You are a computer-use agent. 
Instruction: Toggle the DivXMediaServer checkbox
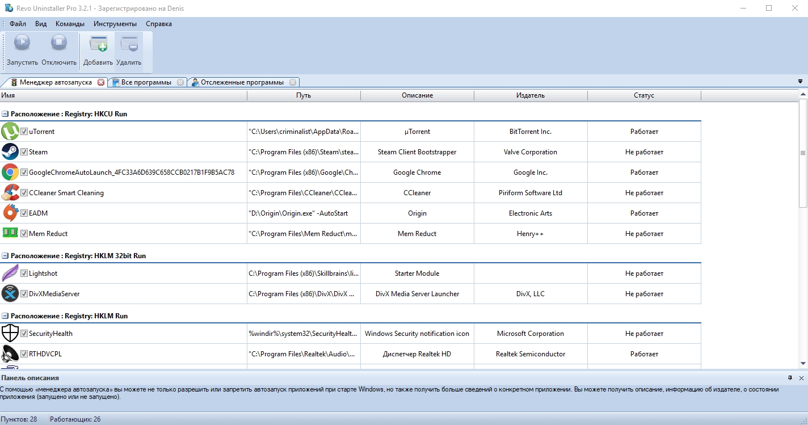[x=24, y=294]
